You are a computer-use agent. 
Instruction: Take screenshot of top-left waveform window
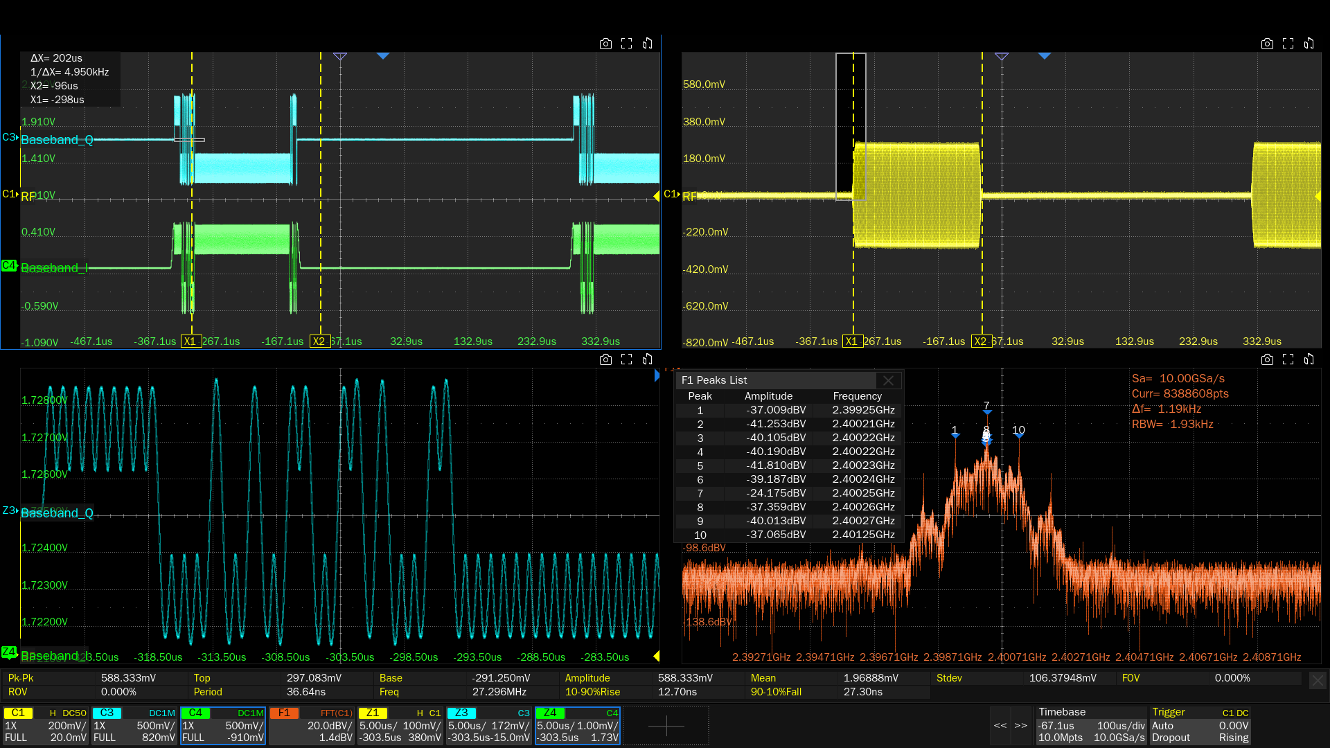pyautogui.click(x=605, y=44)
